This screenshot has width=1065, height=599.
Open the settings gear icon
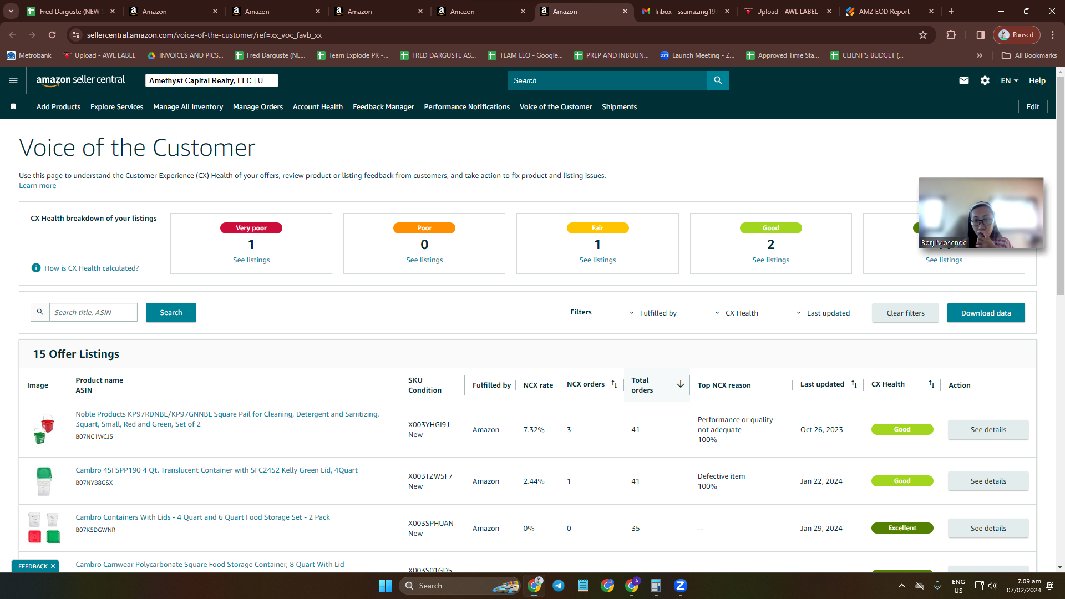tap(985, 80)
